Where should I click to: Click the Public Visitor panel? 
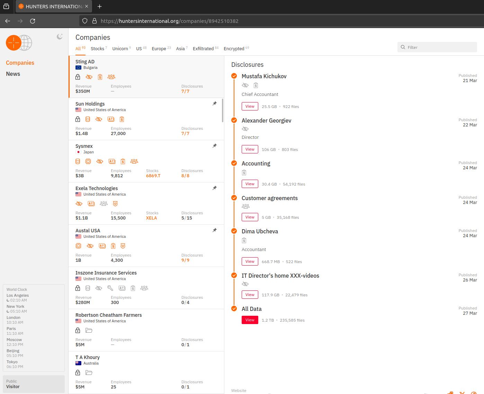tap(34, 384)
